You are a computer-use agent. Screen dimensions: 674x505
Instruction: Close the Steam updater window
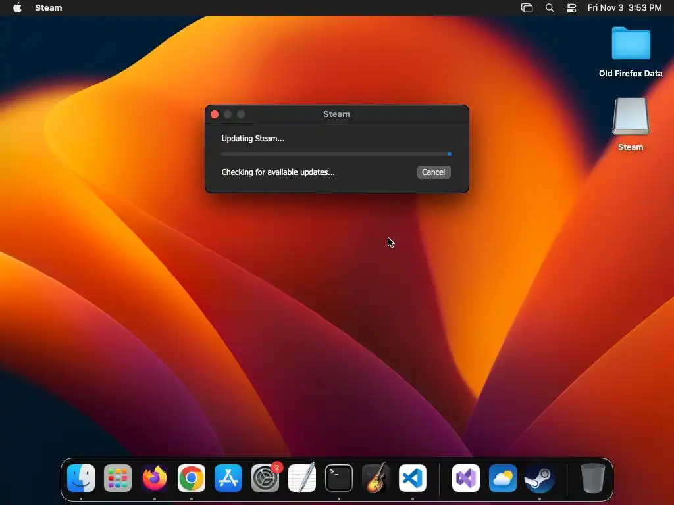coord(215,114)
